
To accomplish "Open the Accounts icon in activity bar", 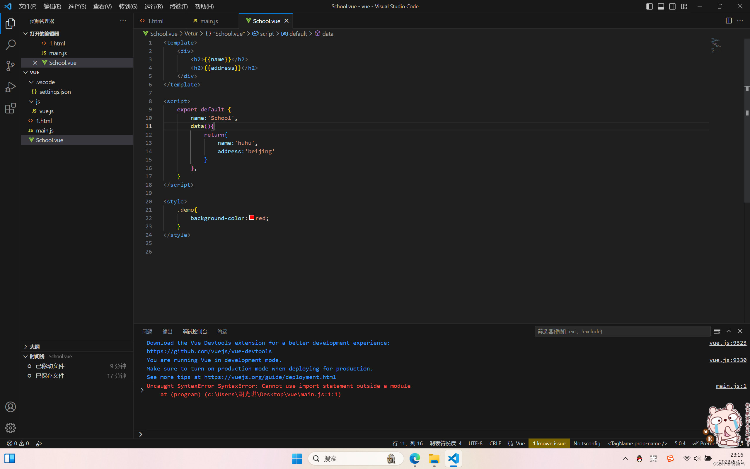I will click(11, 407).
